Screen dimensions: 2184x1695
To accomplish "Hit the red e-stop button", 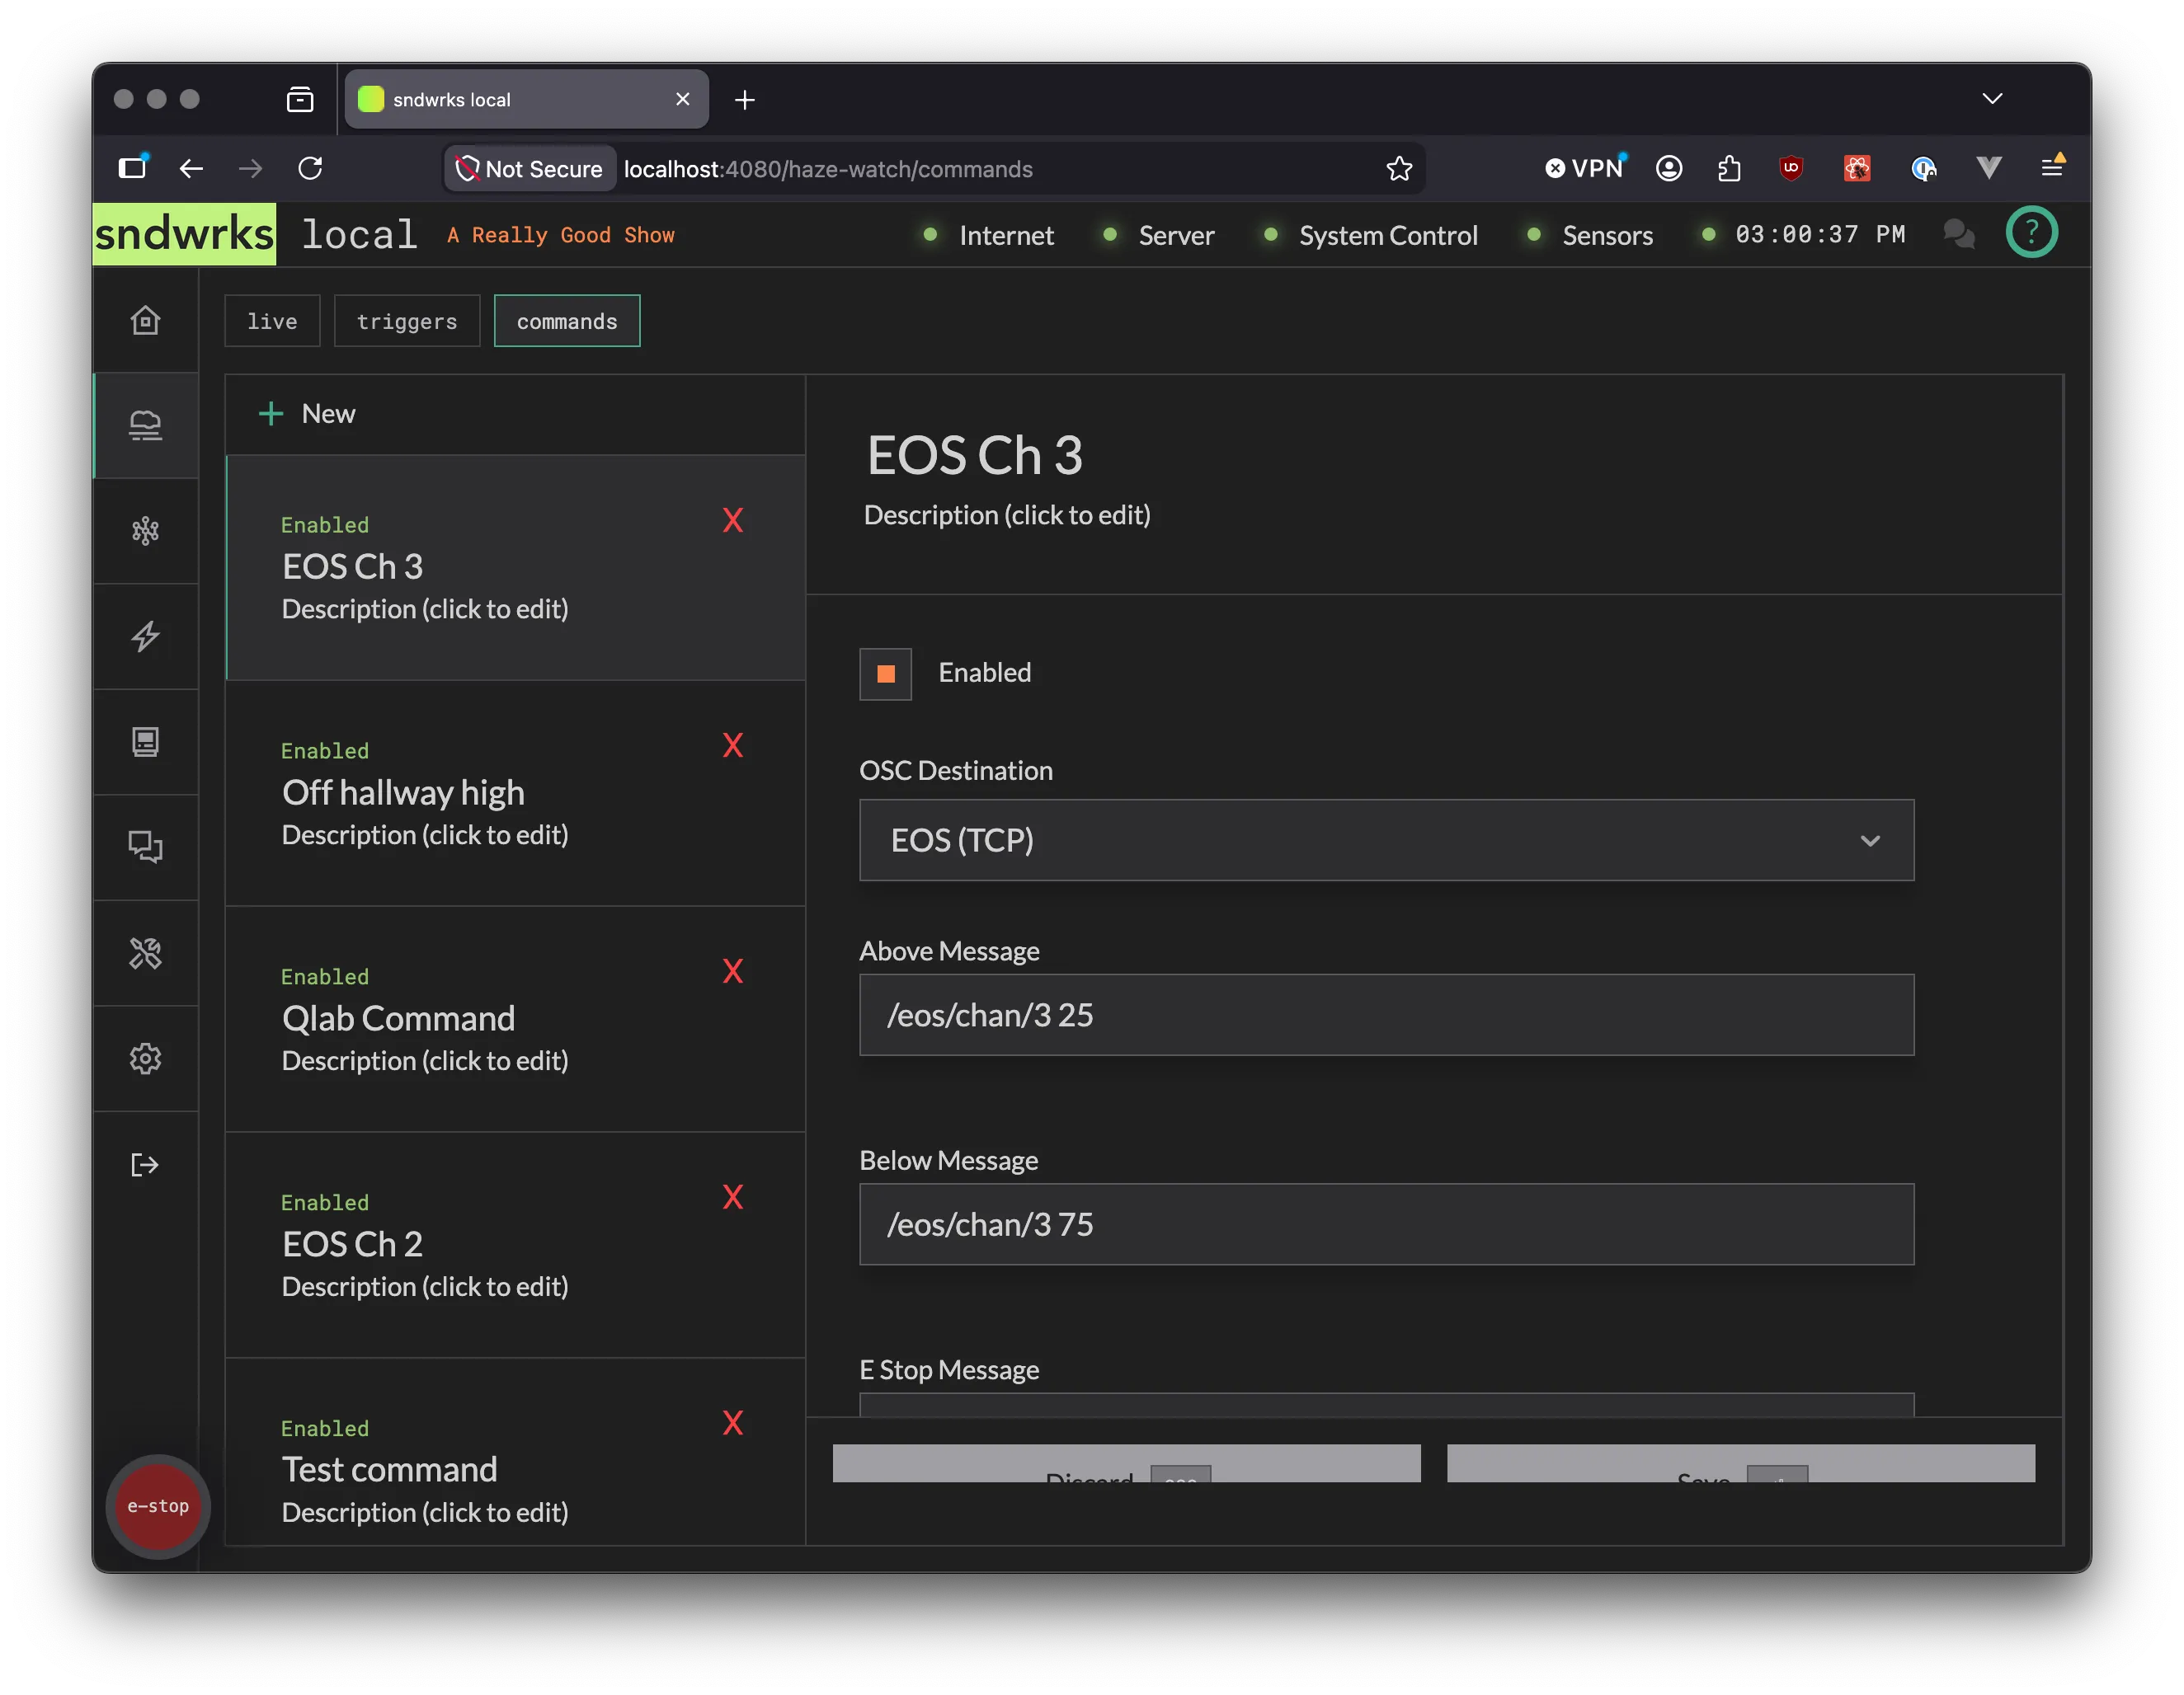I will point(157,1506).
